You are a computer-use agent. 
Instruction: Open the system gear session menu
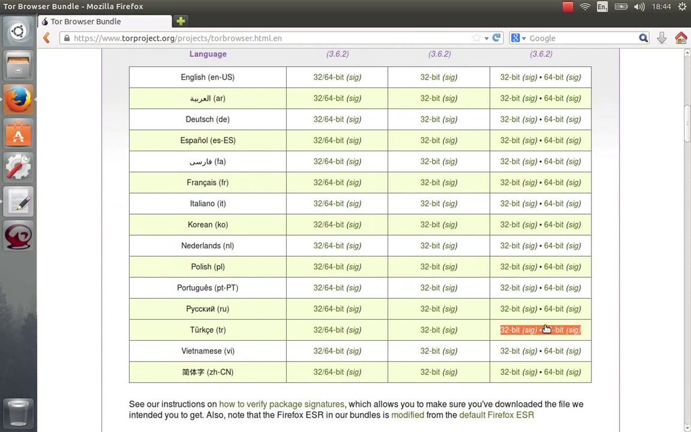[682, 7]
